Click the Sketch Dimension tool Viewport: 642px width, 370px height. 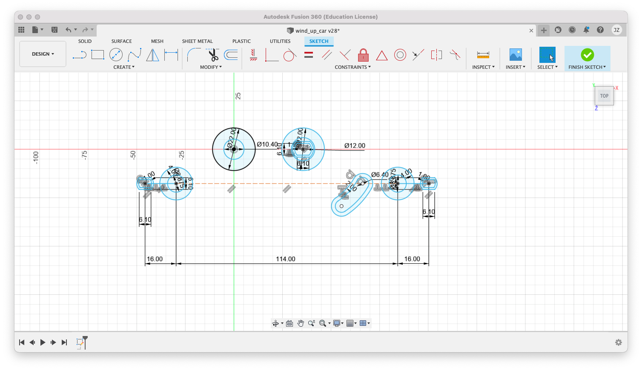pyautogui.click(x=171, y=55)
